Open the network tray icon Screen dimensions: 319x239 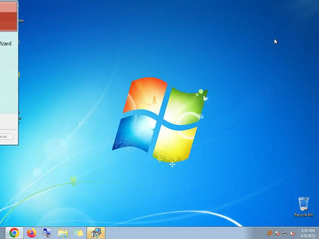[285, 233]
